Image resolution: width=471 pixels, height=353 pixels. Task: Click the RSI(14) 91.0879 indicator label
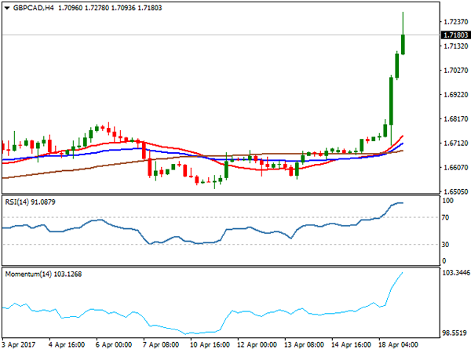point(30,202)
